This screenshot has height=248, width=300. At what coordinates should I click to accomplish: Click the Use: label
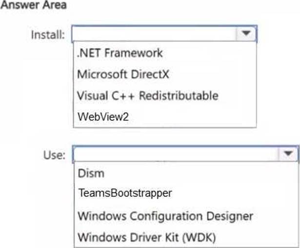[x=54, y=155]
